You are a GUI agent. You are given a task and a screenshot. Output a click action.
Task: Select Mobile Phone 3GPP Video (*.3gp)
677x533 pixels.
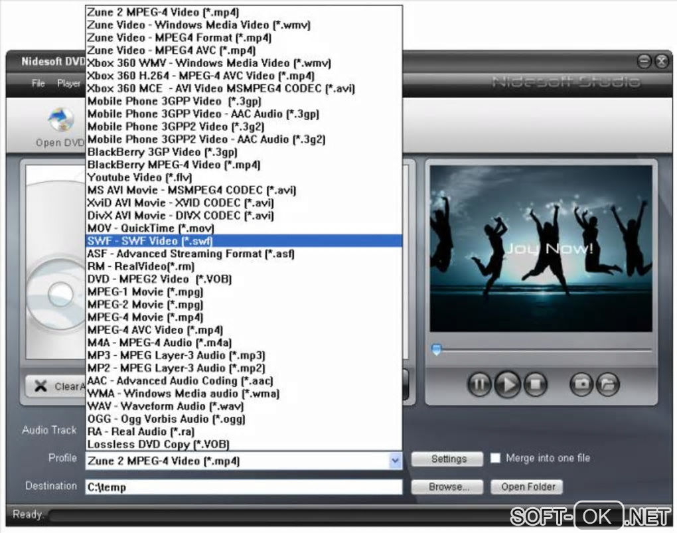[x=244, y=101]
